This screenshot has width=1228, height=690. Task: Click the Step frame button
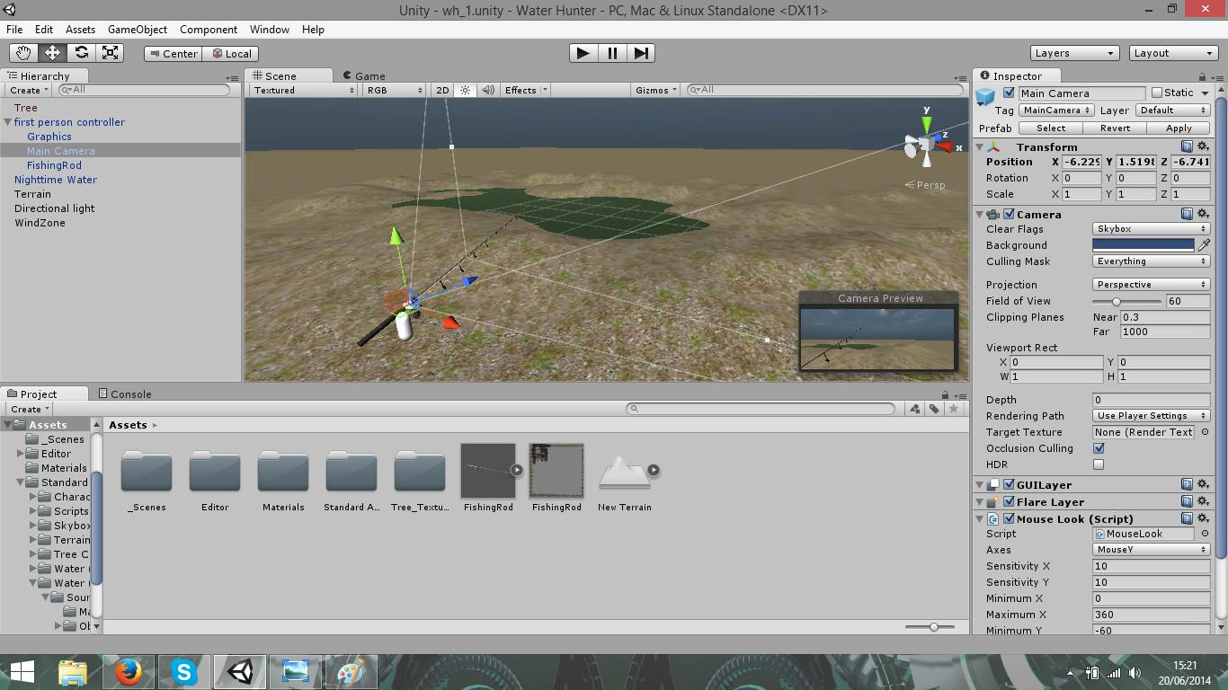(x=641, y=53)
